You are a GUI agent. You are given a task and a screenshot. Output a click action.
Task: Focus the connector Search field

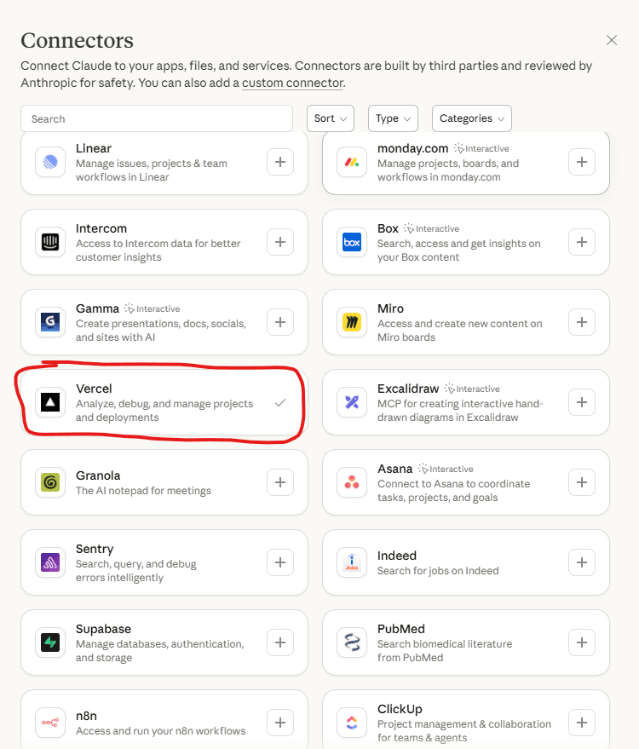click(157, 118)
